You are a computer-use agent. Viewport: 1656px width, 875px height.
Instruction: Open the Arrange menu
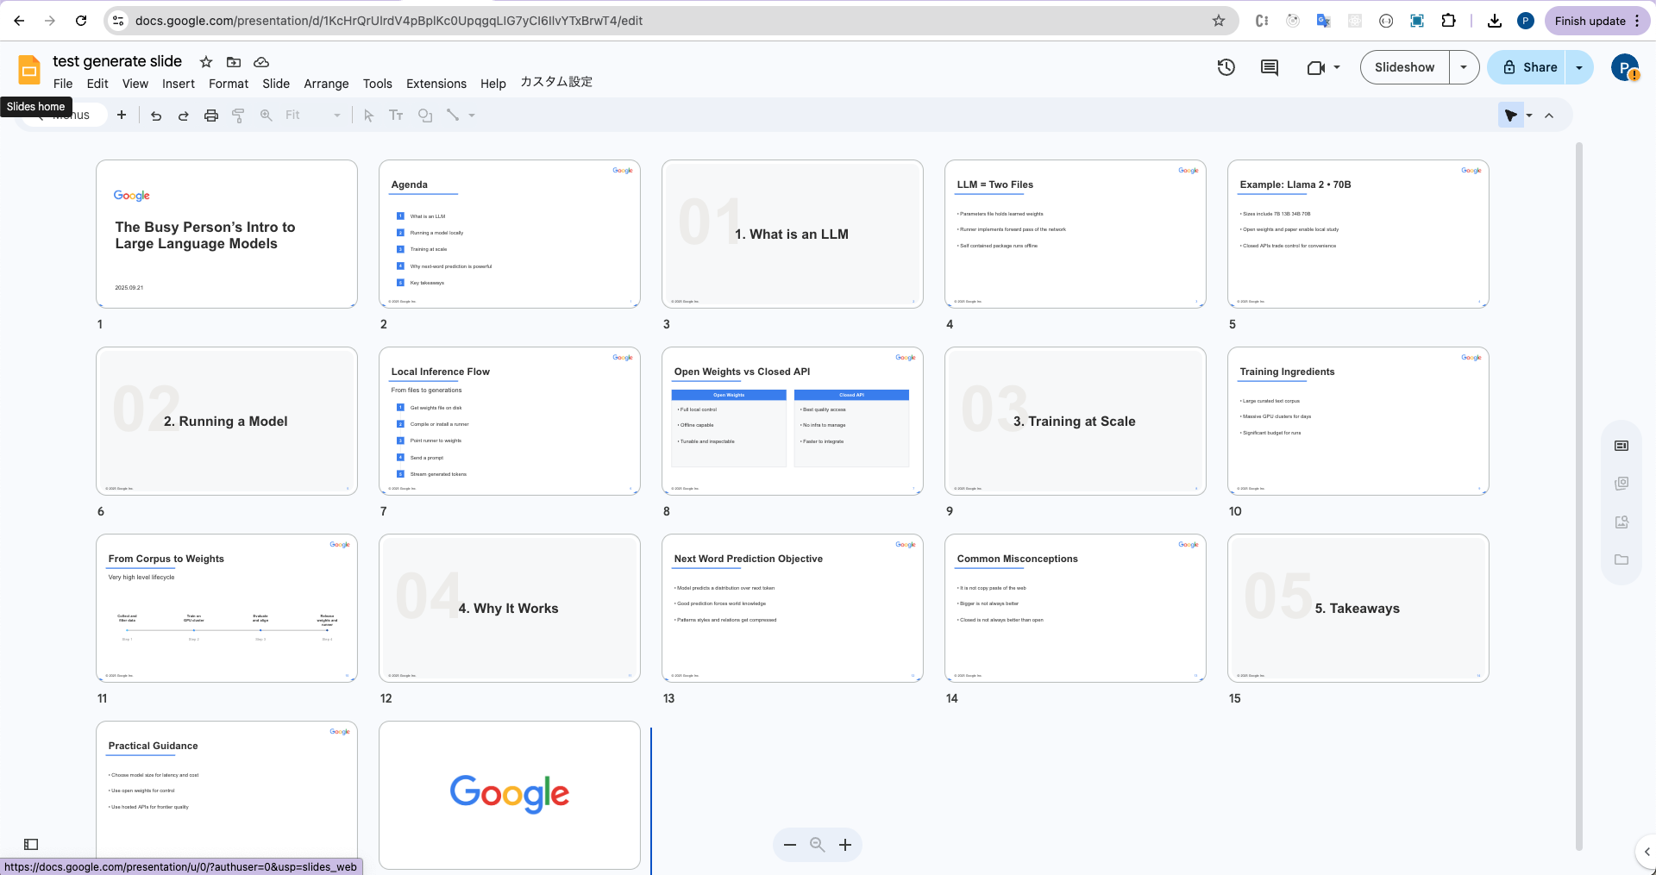click(x=326, y=84)
